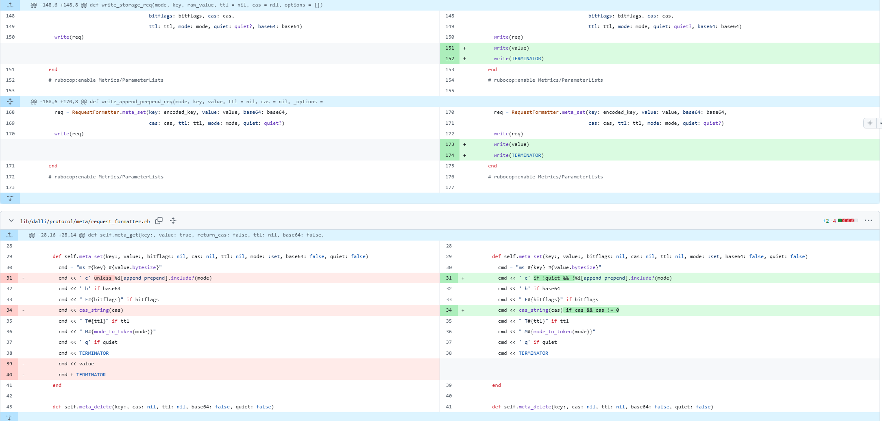Click the '@@ -168,6 +170,8 @@' hunk header text
The width and height of the screenshot is (882, 421).
[x=176, y=102]
